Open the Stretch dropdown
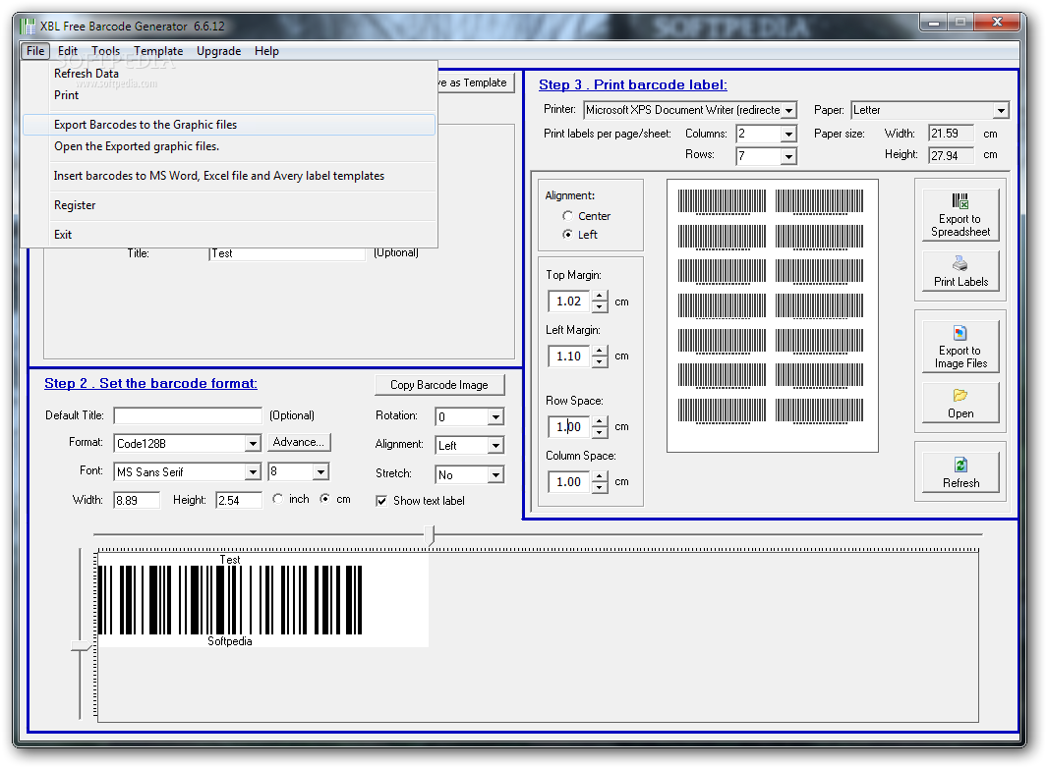 (495, 474)
